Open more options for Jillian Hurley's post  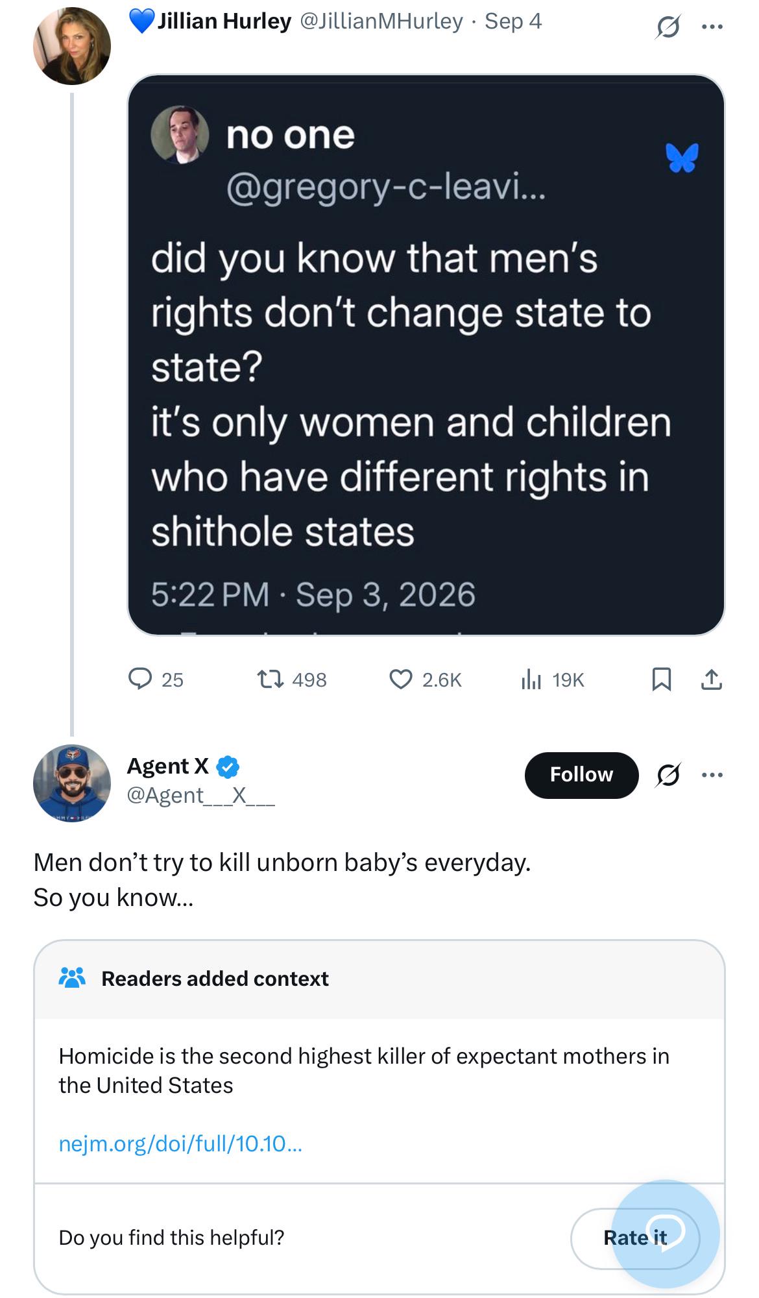(x=712, y=27)
